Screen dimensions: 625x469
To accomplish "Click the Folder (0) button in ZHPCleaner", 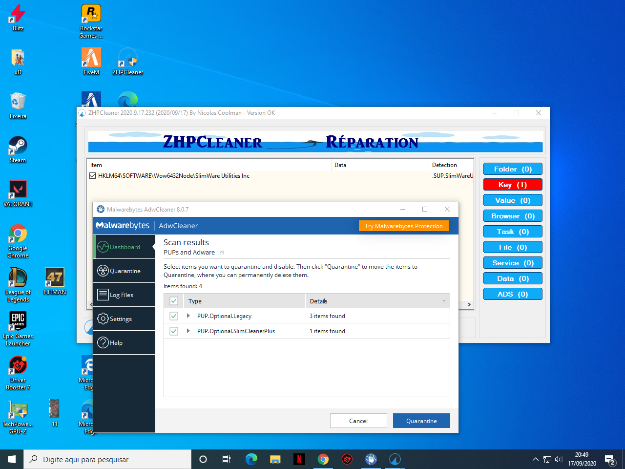I will [x=513, y=169].
